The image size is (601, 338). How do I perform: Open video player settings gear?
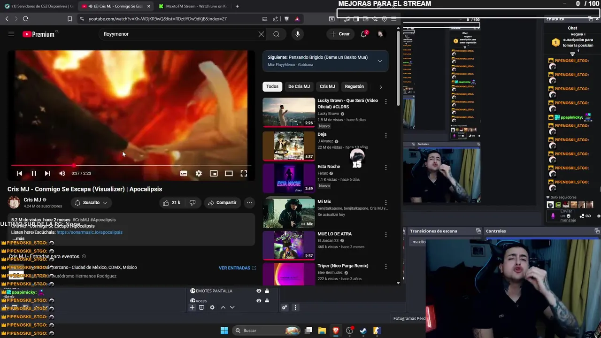click(x=199, y=173)
